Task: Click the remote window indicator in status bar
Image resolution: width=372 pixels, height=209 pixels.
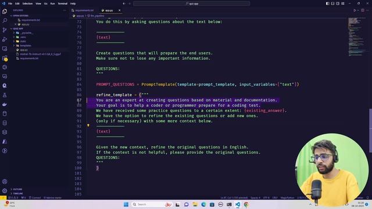Action: coord(3,197)
